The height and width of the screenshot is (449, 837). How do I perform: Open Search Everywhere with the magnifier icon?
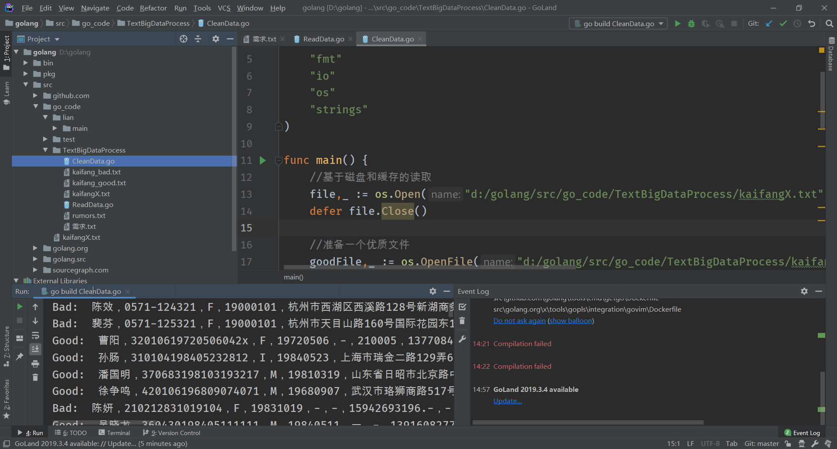(829, 24)
